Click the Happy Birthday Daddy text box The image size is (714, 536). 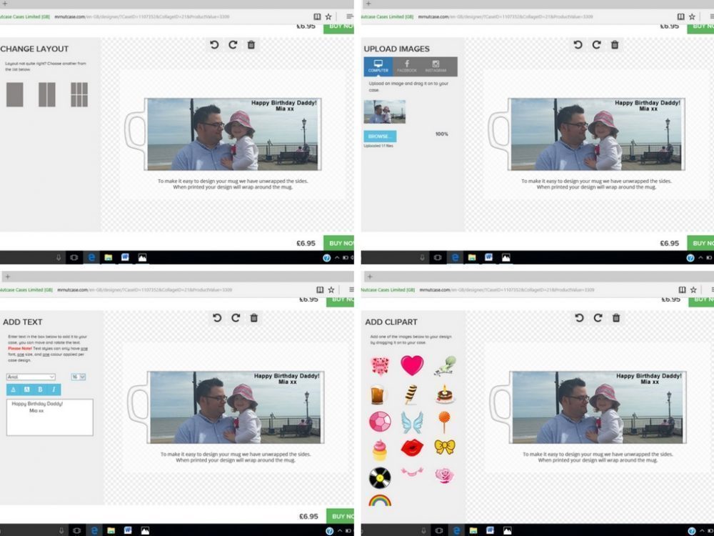pyautogui.click(x=49, y=417)
